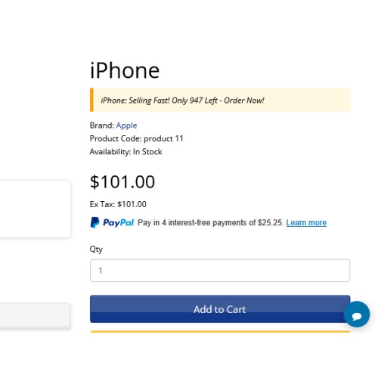
Task: Click the PayPal logo icon
Action: pos(94,222)
